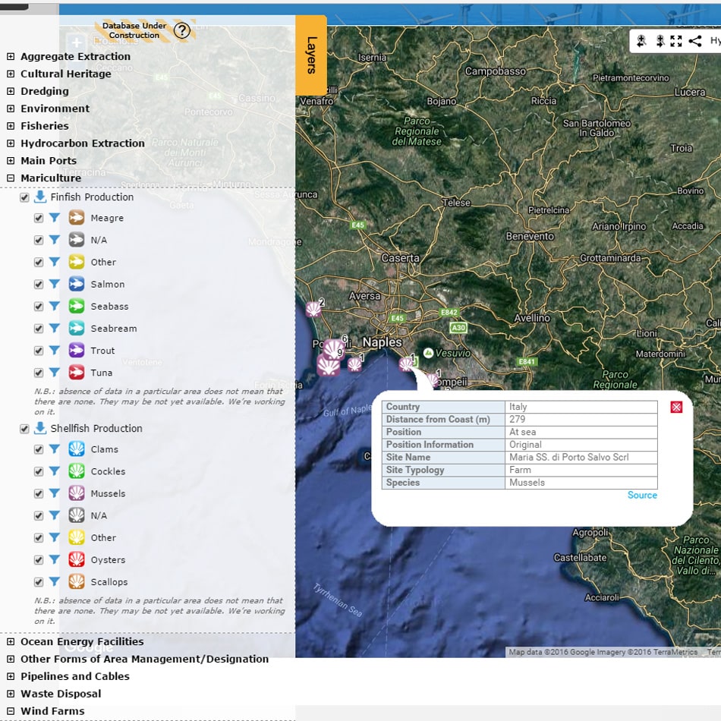Click the purple Mussels shell legend icon
The image size is (721, 721).
(x=77, y=493)
